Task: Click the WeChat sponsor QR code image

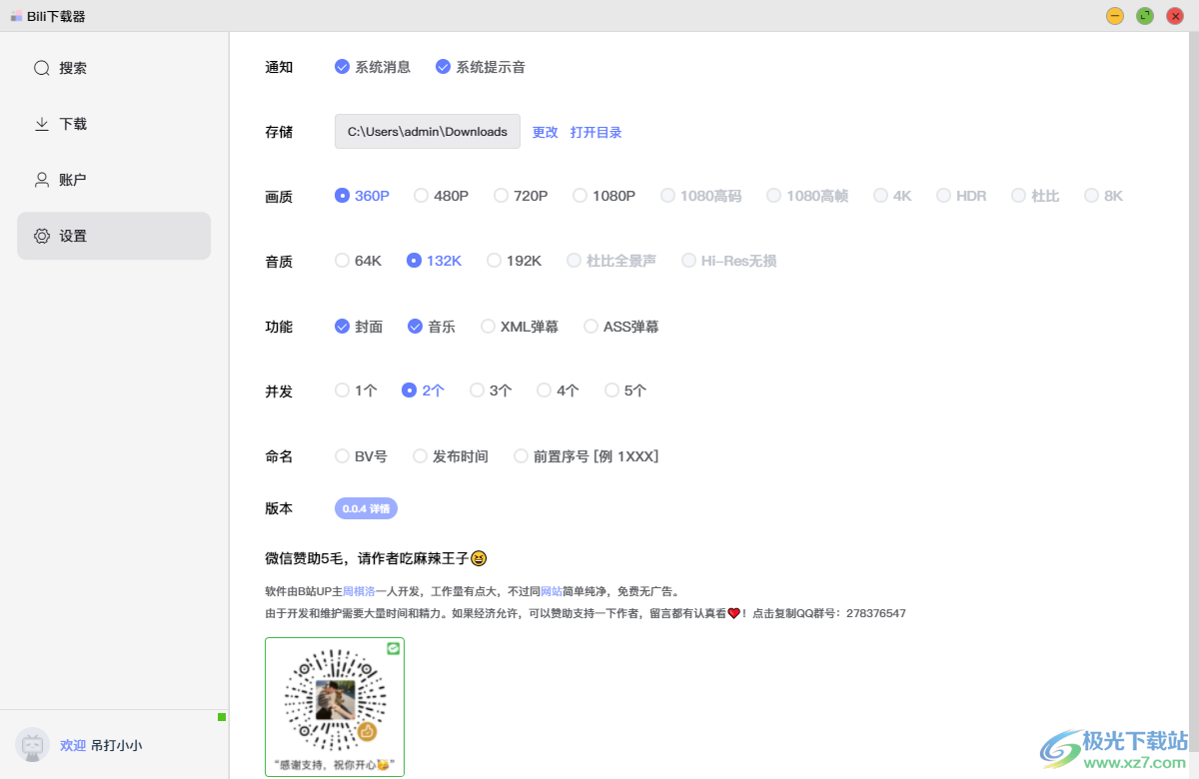Action: (x=335, y=707)
